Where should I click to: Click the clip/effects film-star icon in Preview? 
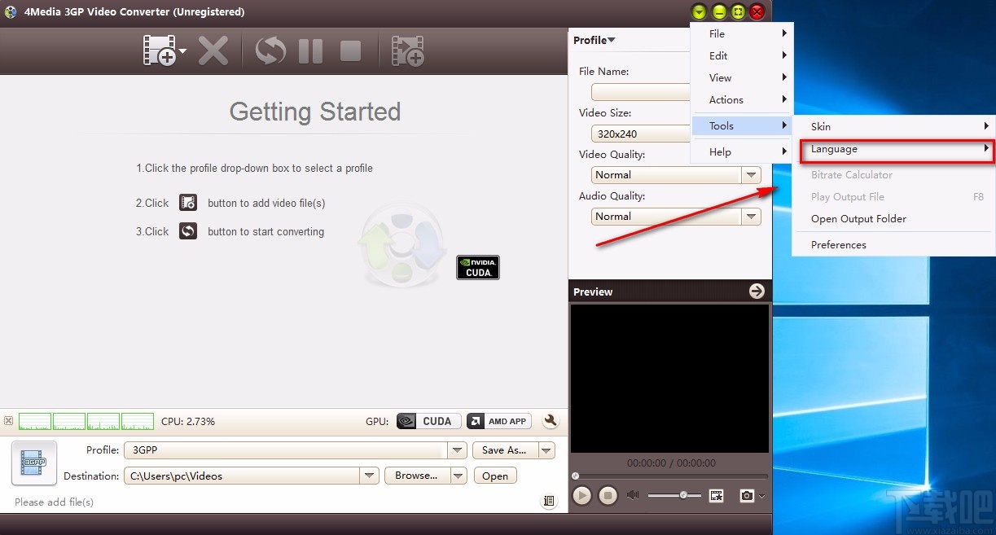pyautogui.click(x=717, y=495)
